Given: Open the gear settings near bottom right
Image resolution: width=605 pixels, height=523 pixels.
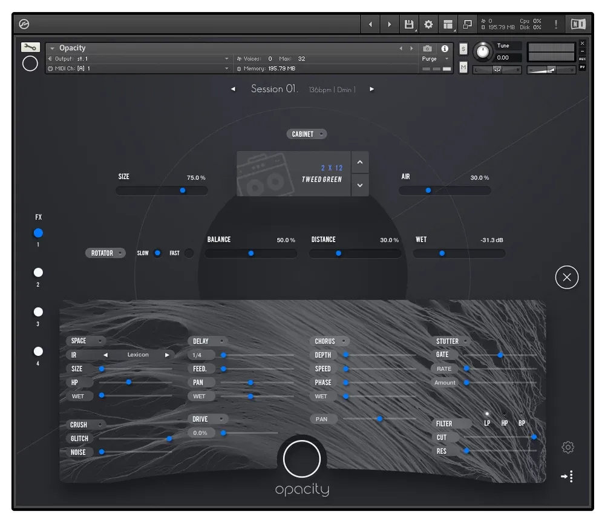Looking at the screenshot, I should pyautogui.click(x=567, y=447).
